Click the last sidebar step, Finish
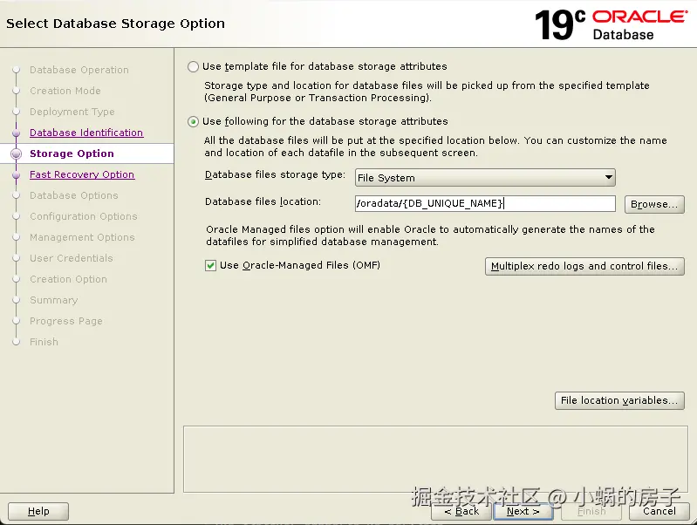This screenshot has width=697, height=525. pos(44,342)
